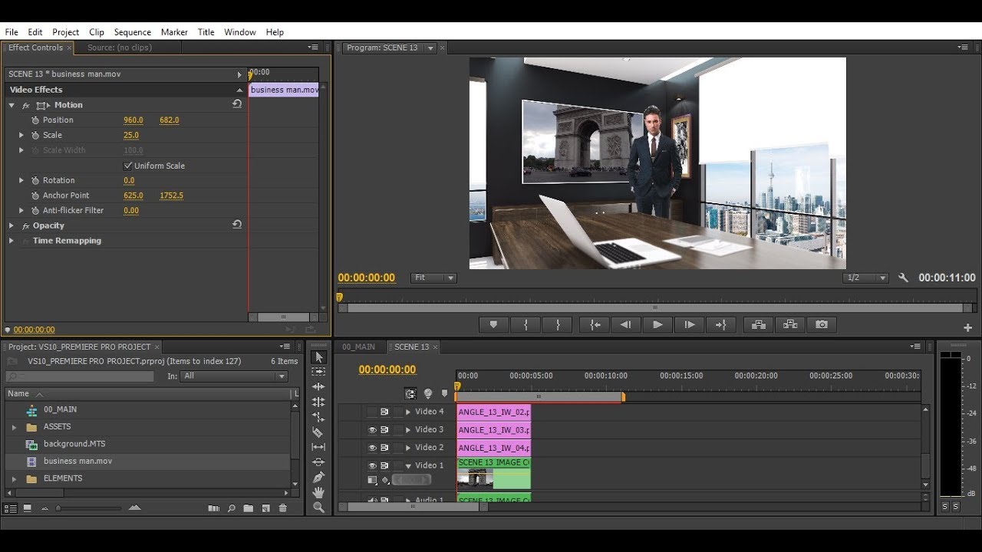Select the Pen tool

coord(319,477)
